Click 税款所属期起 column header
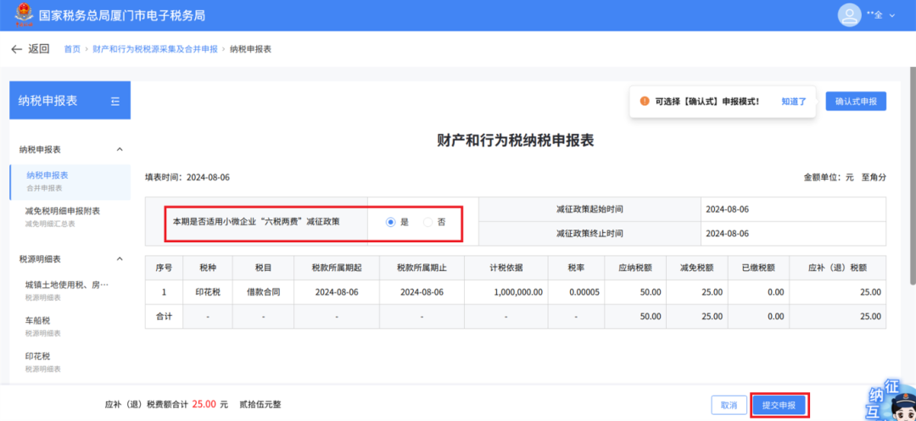The height and width of the screenshot is (421, 916). pyautogui.click(x=337, y=268)
